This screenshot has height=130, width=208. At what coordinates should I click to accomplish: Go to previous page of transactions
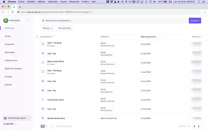194,126
